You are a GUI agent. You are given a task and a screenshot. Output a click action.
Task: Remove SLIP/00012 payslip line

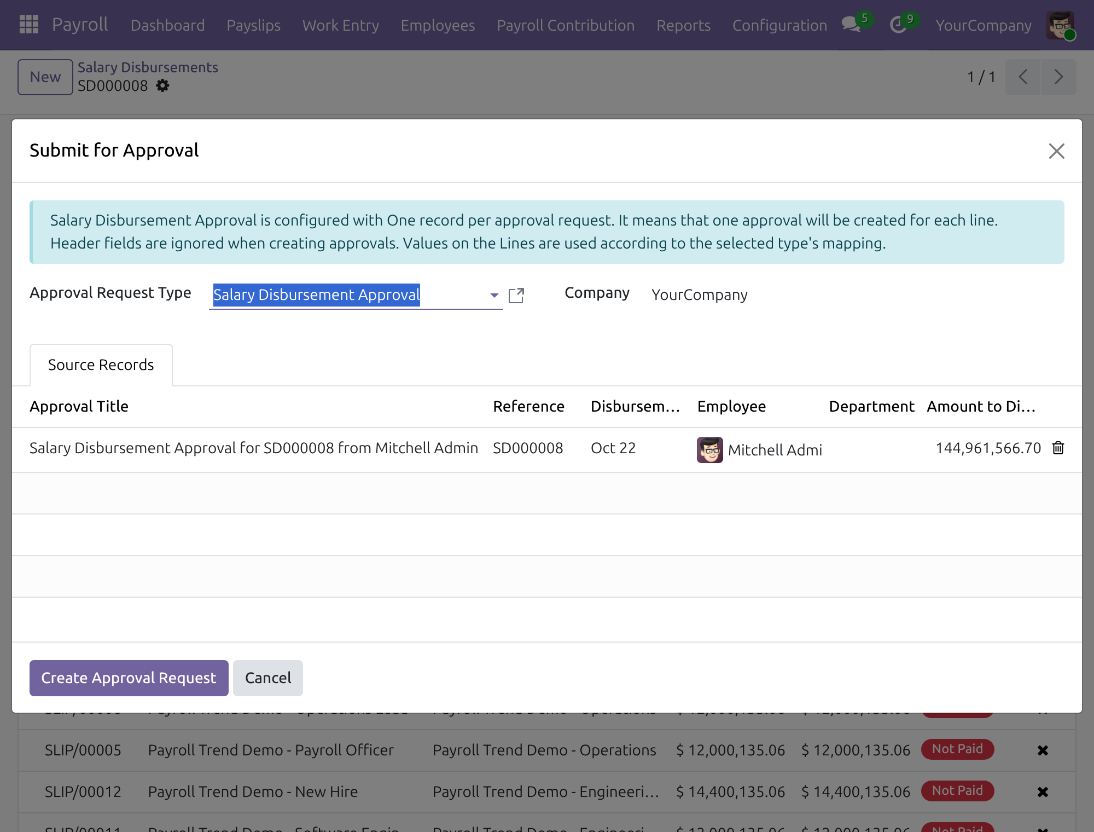(x=1043, y=791)
